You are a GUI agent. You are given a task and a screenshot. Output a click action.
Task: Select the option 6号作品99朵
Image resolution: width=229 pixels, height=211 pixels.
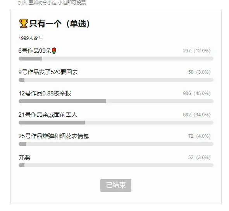click(37, 51)
